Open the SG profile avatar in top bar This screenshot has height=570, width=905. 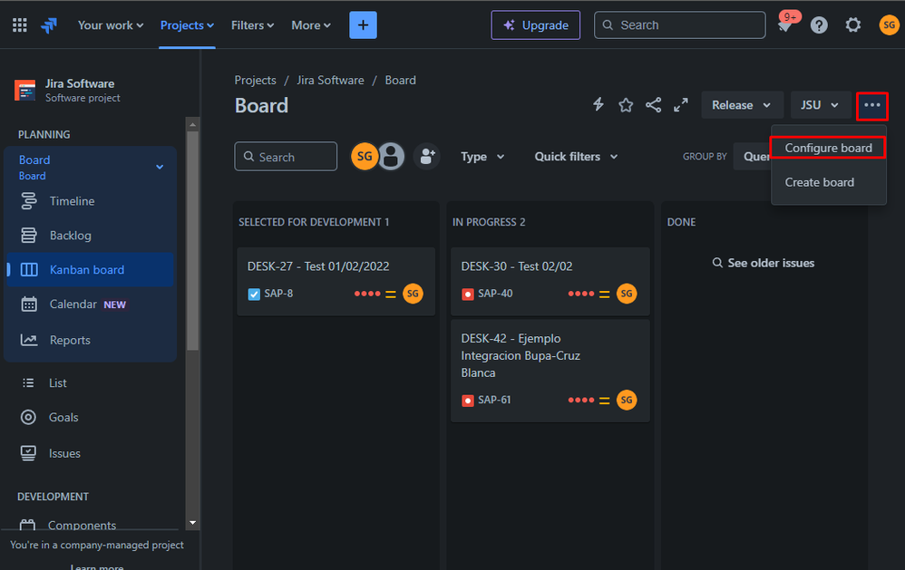pyautogui.click(x=889, y=25)
